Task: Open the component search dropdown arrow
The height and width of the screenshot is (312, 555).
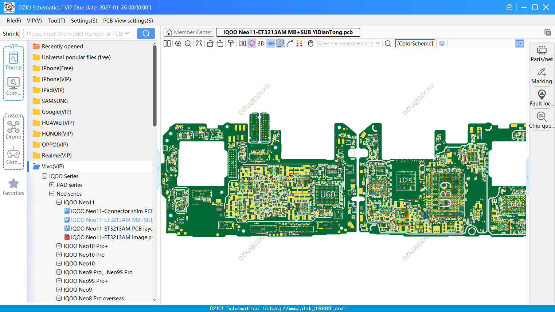Action: [x=378, y=43]
